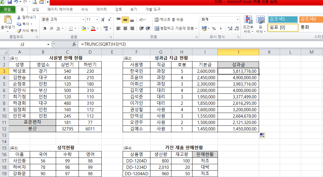The width and height of the screenshot is (323, 177).
Task: Click the auto fill options icon below J12
Action: (x=262, y=135)
